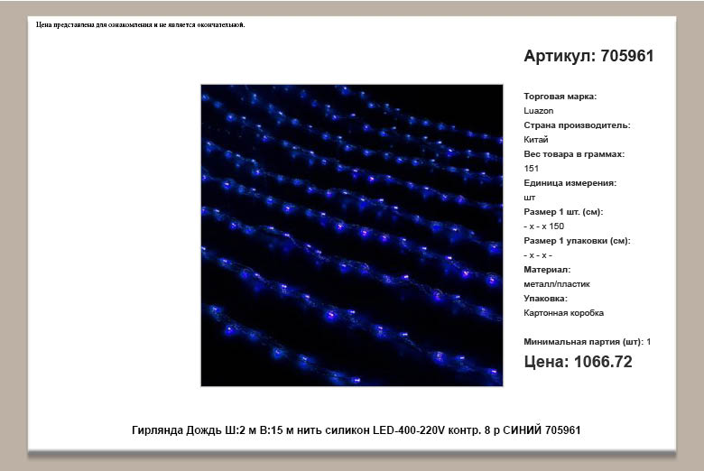Click the product title 'Гирлянда Дождь' caption

[x=356, y=430]
